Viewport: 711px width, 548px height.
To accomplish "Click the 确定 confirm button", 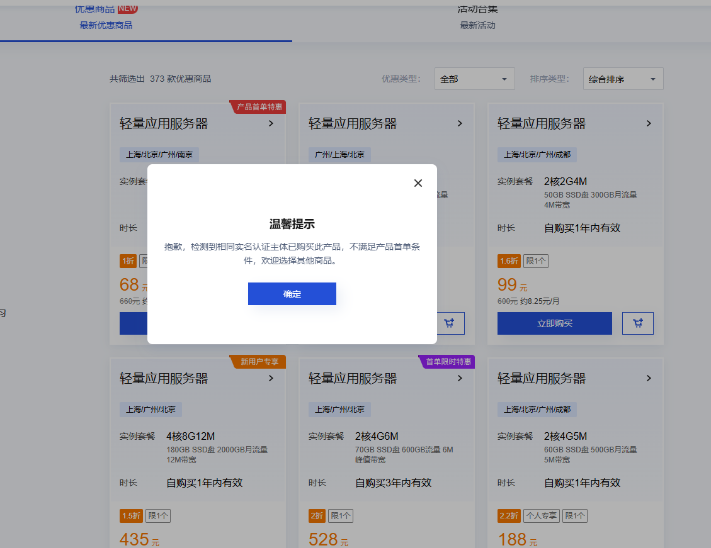I will click(x=292, y=294).
